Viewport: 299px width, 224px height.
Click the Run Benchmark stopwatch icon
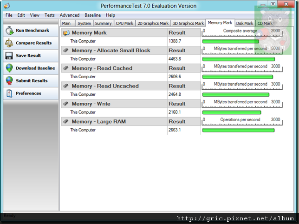click(x=9, y=31)
